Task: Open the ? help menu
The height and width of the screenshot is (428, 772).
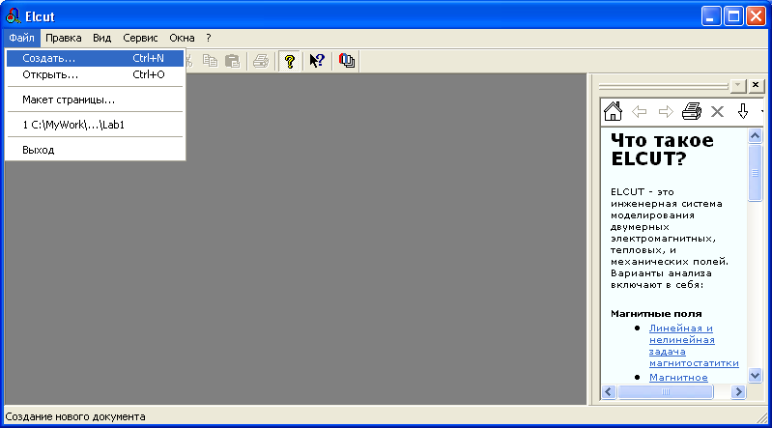Action: click(209, 38)
